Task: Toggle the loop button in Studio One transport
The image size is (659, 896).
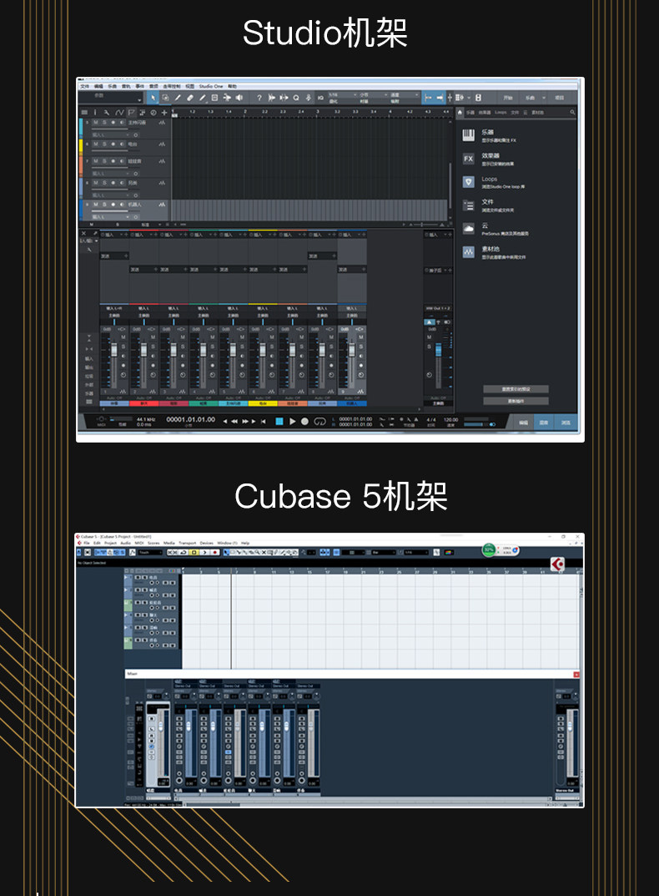Action: pyautogui.click(x=319, y=421)
